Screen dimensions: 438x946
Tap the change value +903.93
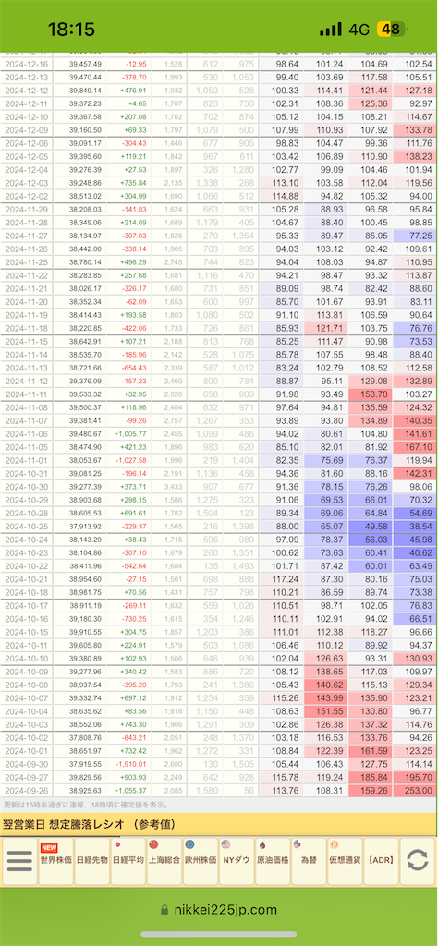pyautogui.click(x=134, y=777)
